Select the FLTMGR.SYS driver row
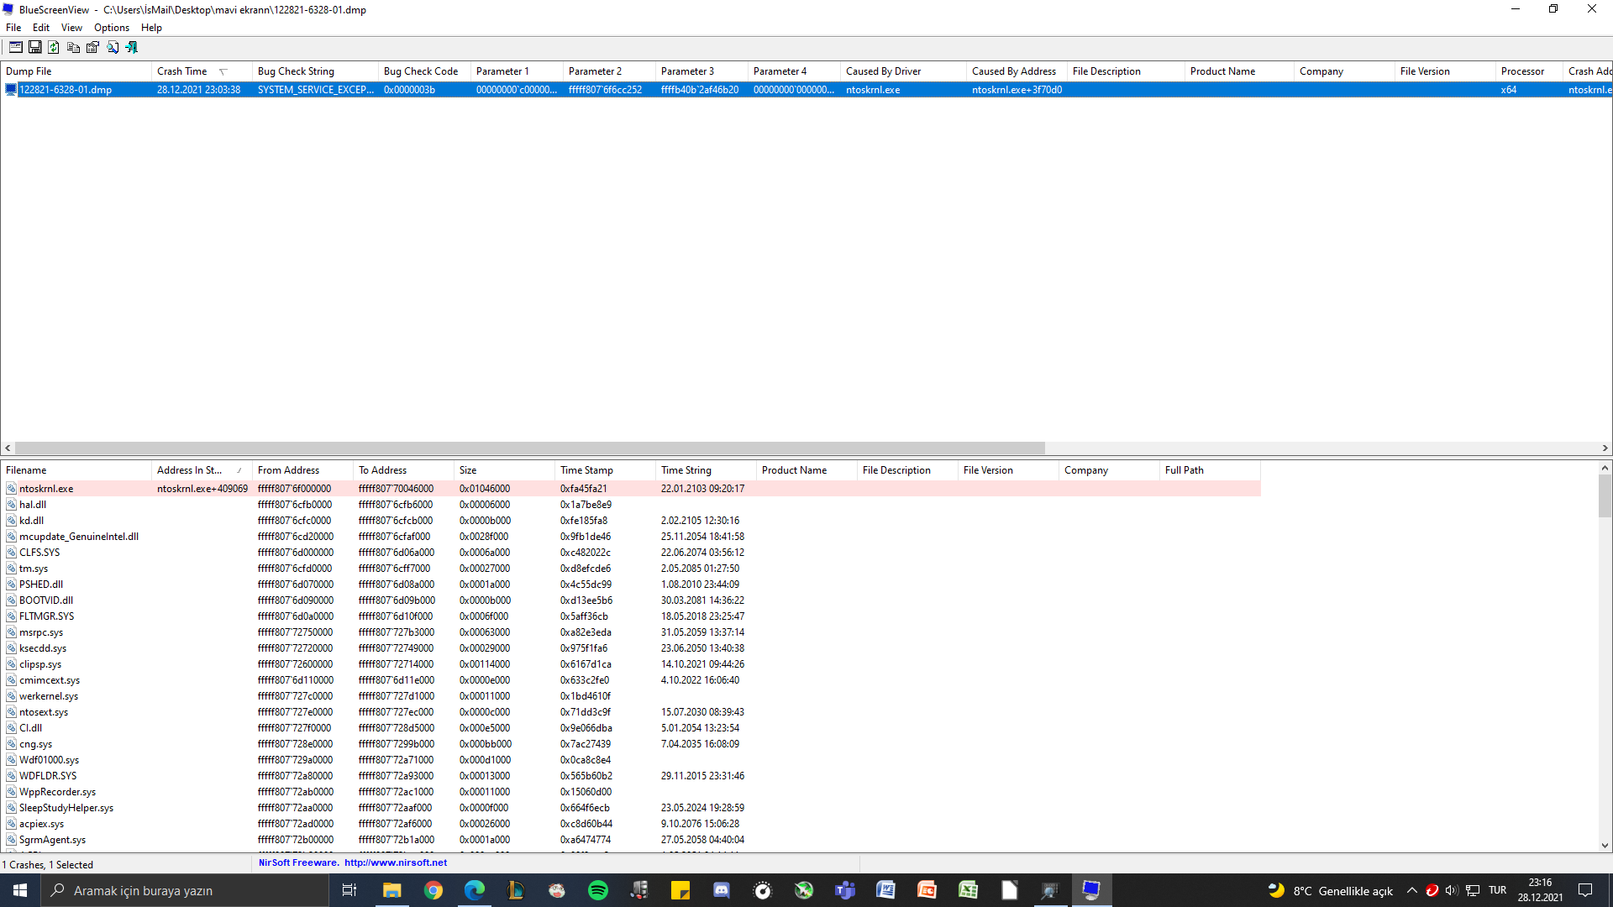The height and width of the screenshot is (907, 1613). coord(47,616)
